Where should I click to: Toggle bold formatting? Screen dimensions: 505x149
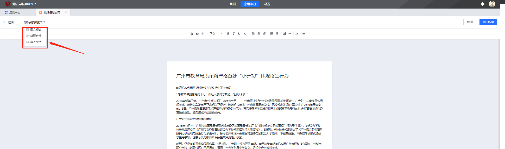(228, 34)
